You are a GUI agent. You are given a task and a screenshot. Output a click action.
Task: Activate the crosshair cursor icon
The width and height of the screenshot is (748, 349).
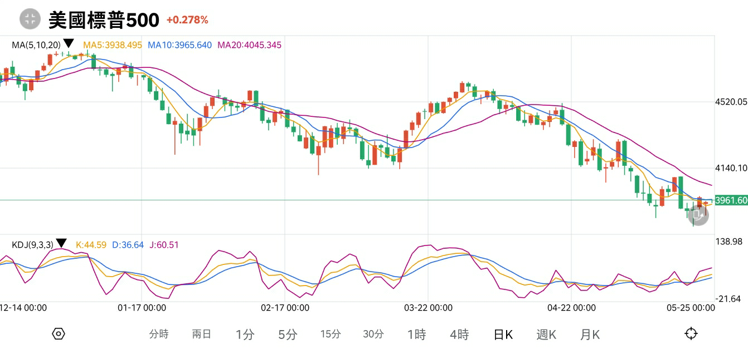691,333
